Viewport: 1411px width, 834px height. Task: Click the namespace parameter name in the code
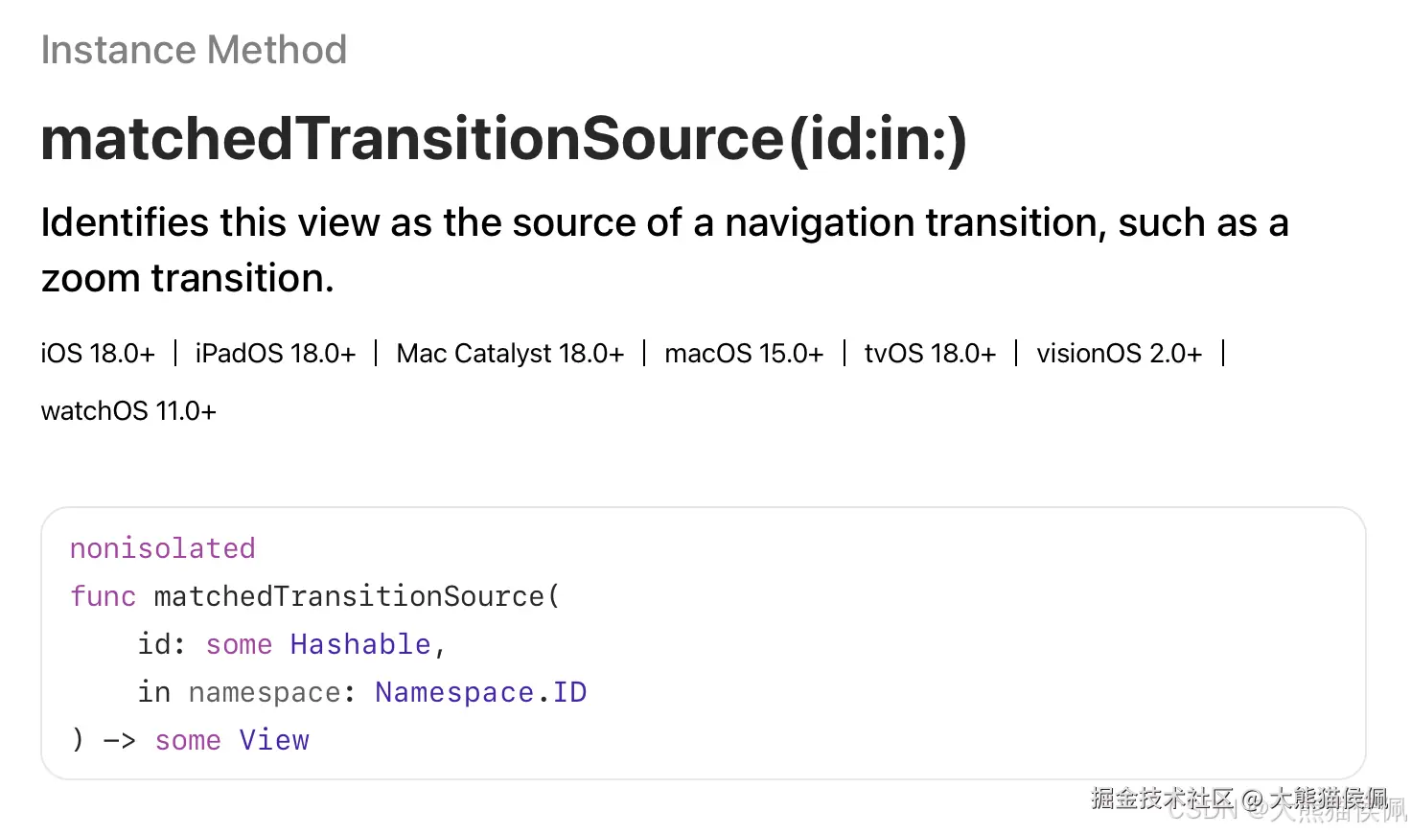pos(264,692)
